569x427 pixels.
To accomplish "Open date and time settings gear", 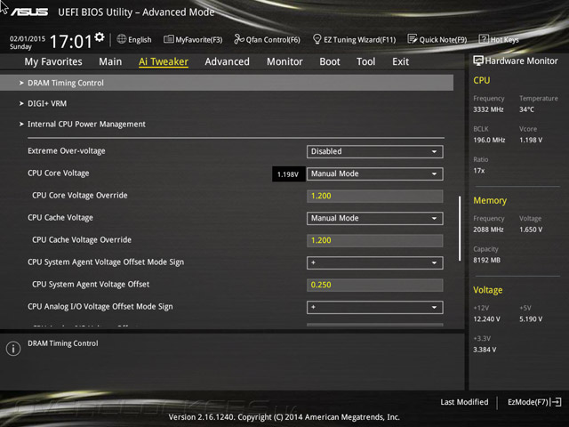I will 99,37.
